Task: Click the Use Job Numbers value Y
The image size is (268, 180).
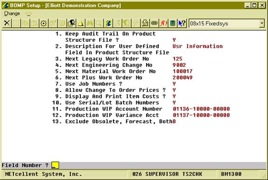Action: point(174,84)
